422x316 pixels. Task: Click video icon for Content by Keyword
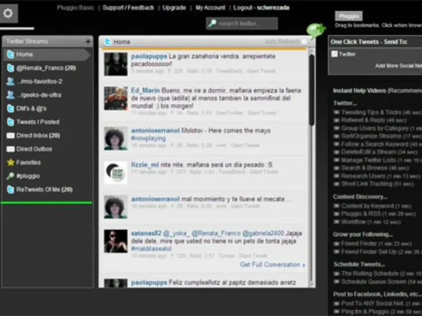pos(337,206)
